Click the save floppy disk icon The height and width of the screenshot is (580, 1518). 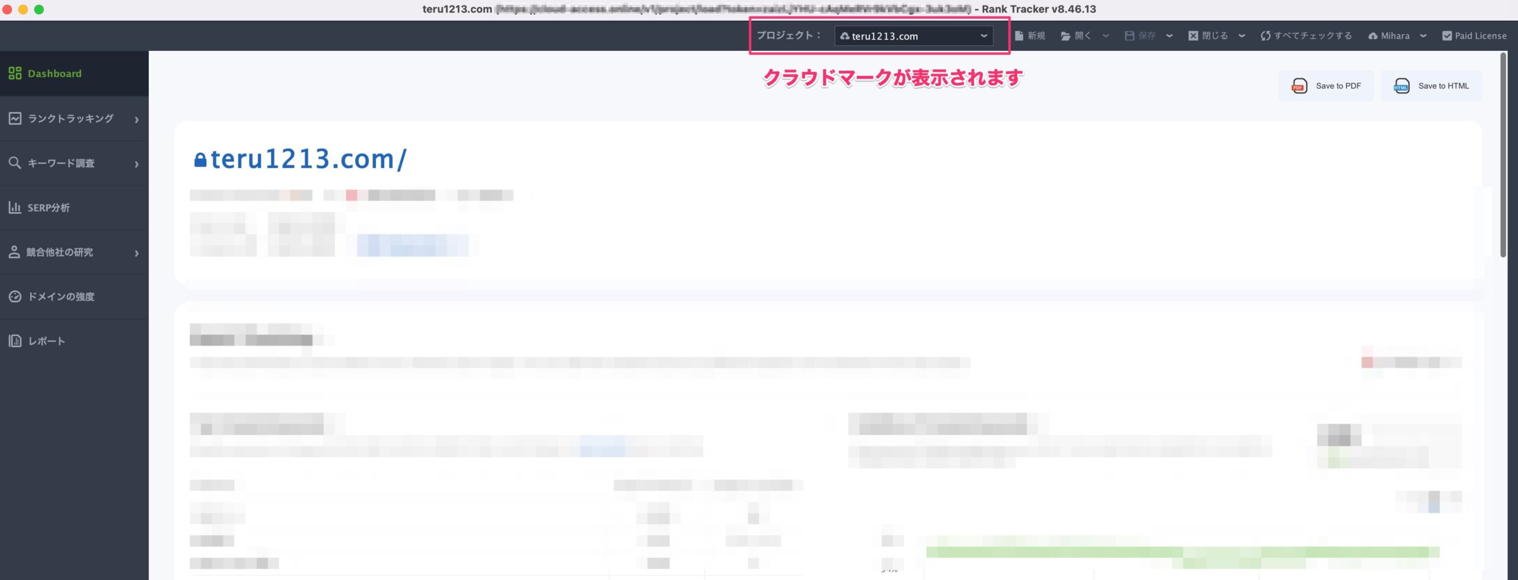(1130, 36)
